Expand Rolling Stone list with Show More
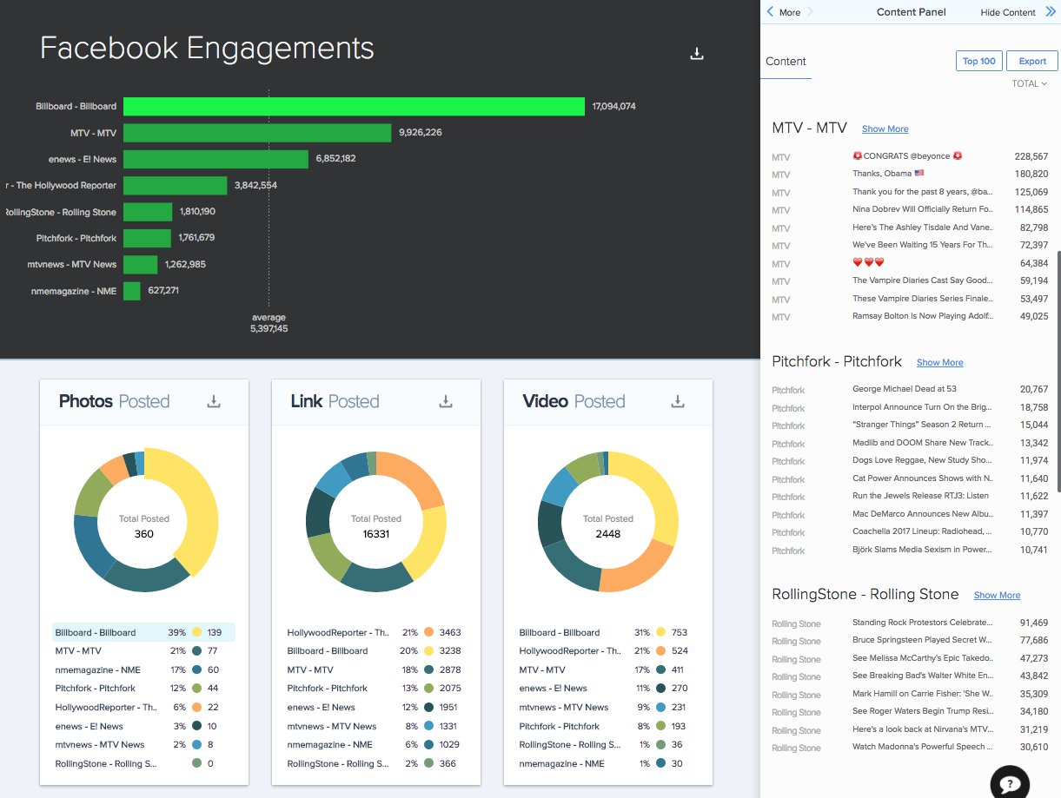The image size is (1061, 798). pyautogui.click(x=997, y=596)
